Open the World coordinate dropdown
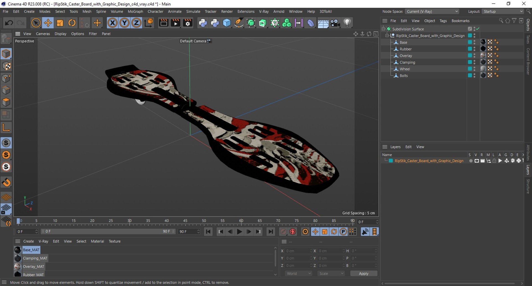This screenshot has width=532, height=286. pos(298,274)
